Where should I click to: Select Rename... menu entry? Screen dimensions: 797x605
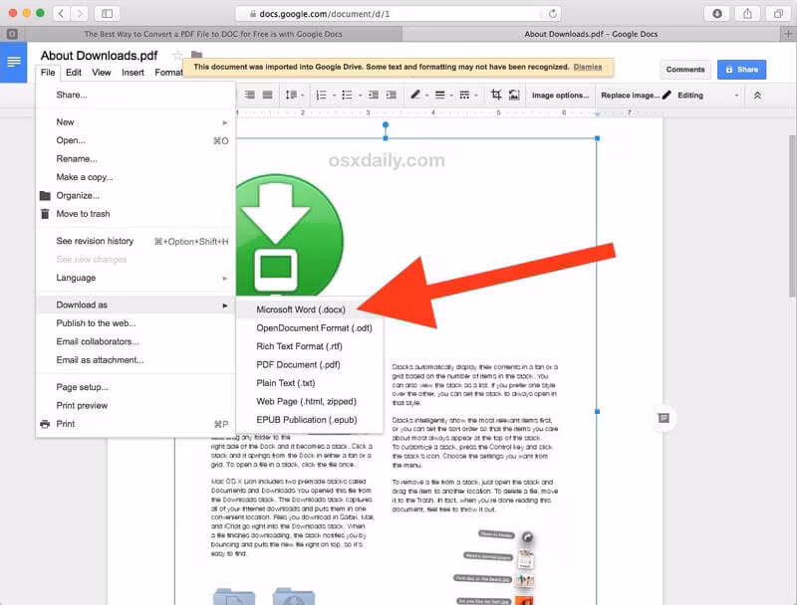pyautogui.click(x=135, y=159)
